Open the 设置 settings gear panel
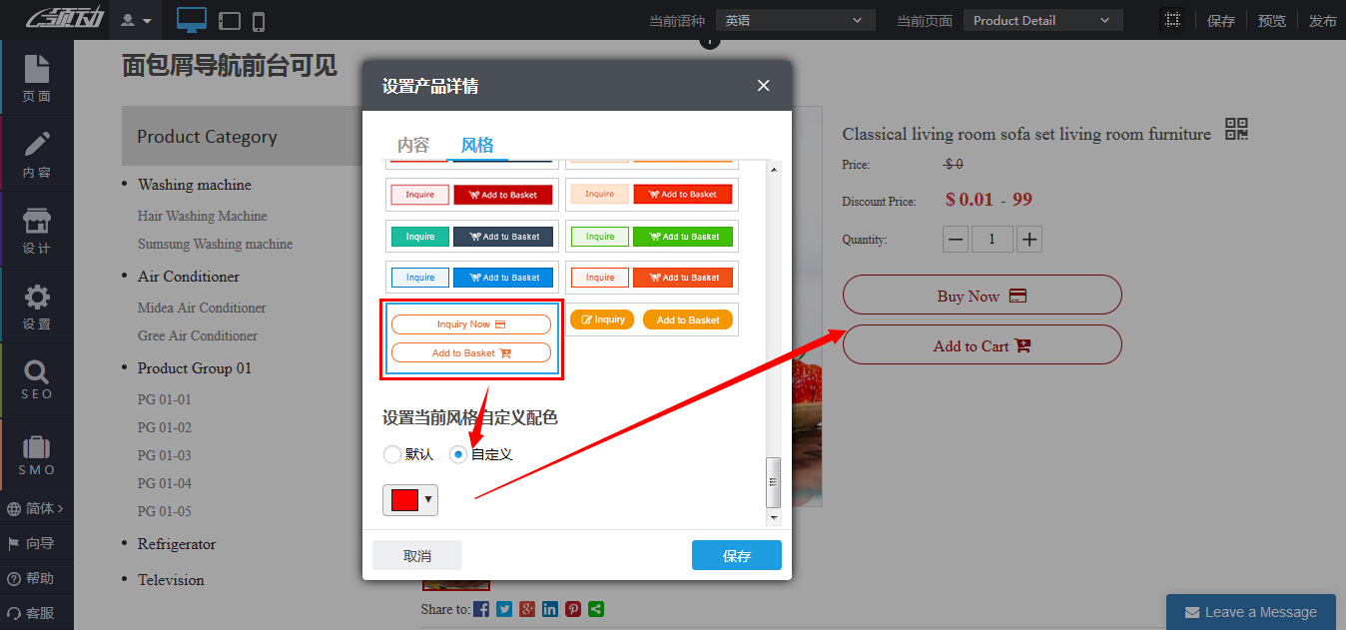1346x630 pixels. pyautogui.click(x=37, y=306)
